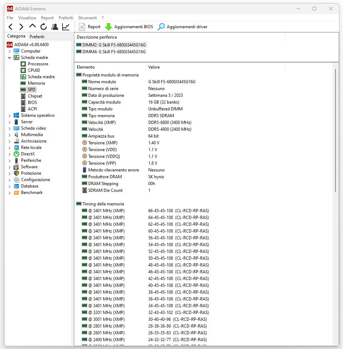This screenshot has width=343, height=349.
Task: Select DIMM2 G Skill module row
Action: (x=111, y=45)
